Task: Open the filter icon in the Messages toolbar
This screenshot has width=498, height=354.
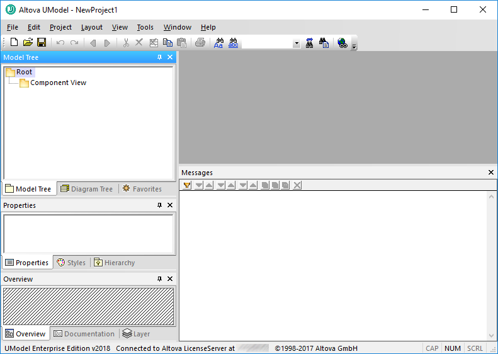Action: (187, 185)
